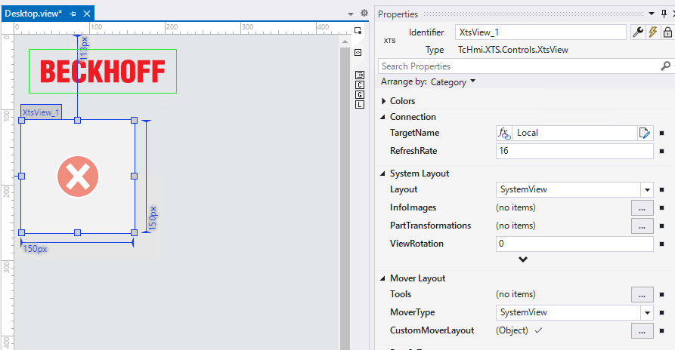This screenshot has width=675, height=350.
Task: Open the Layout SystemView dropdown
Action: click(x=647, y=190)
